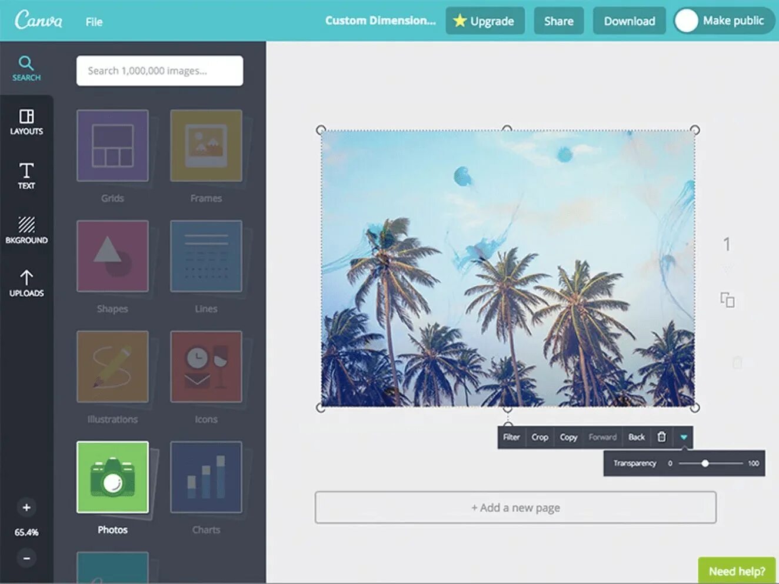Image resolution: width=779 pixels, height=584 pixels.
Task: Apply a Filter to the selected photo
Action: (x=511, y=437)
